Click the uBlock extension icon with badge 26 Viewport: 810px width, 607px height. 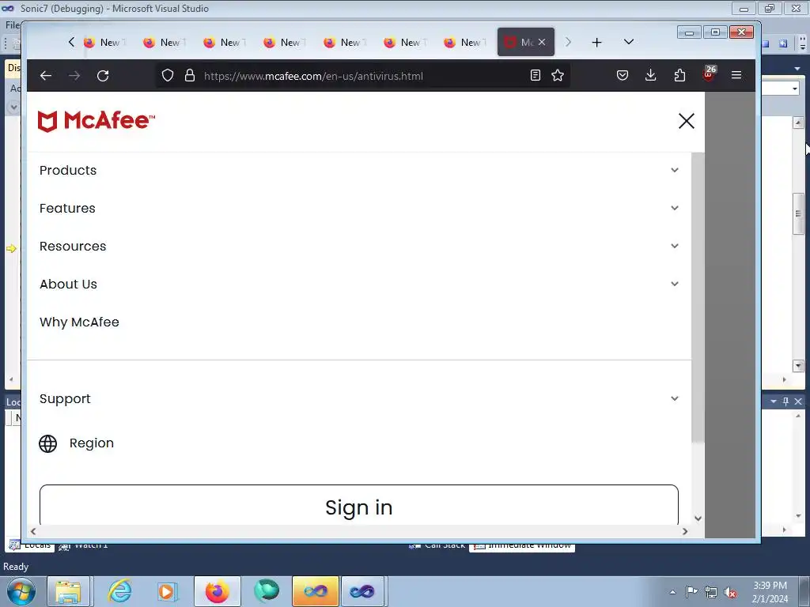pyautogui.click(x=709, y=74)
